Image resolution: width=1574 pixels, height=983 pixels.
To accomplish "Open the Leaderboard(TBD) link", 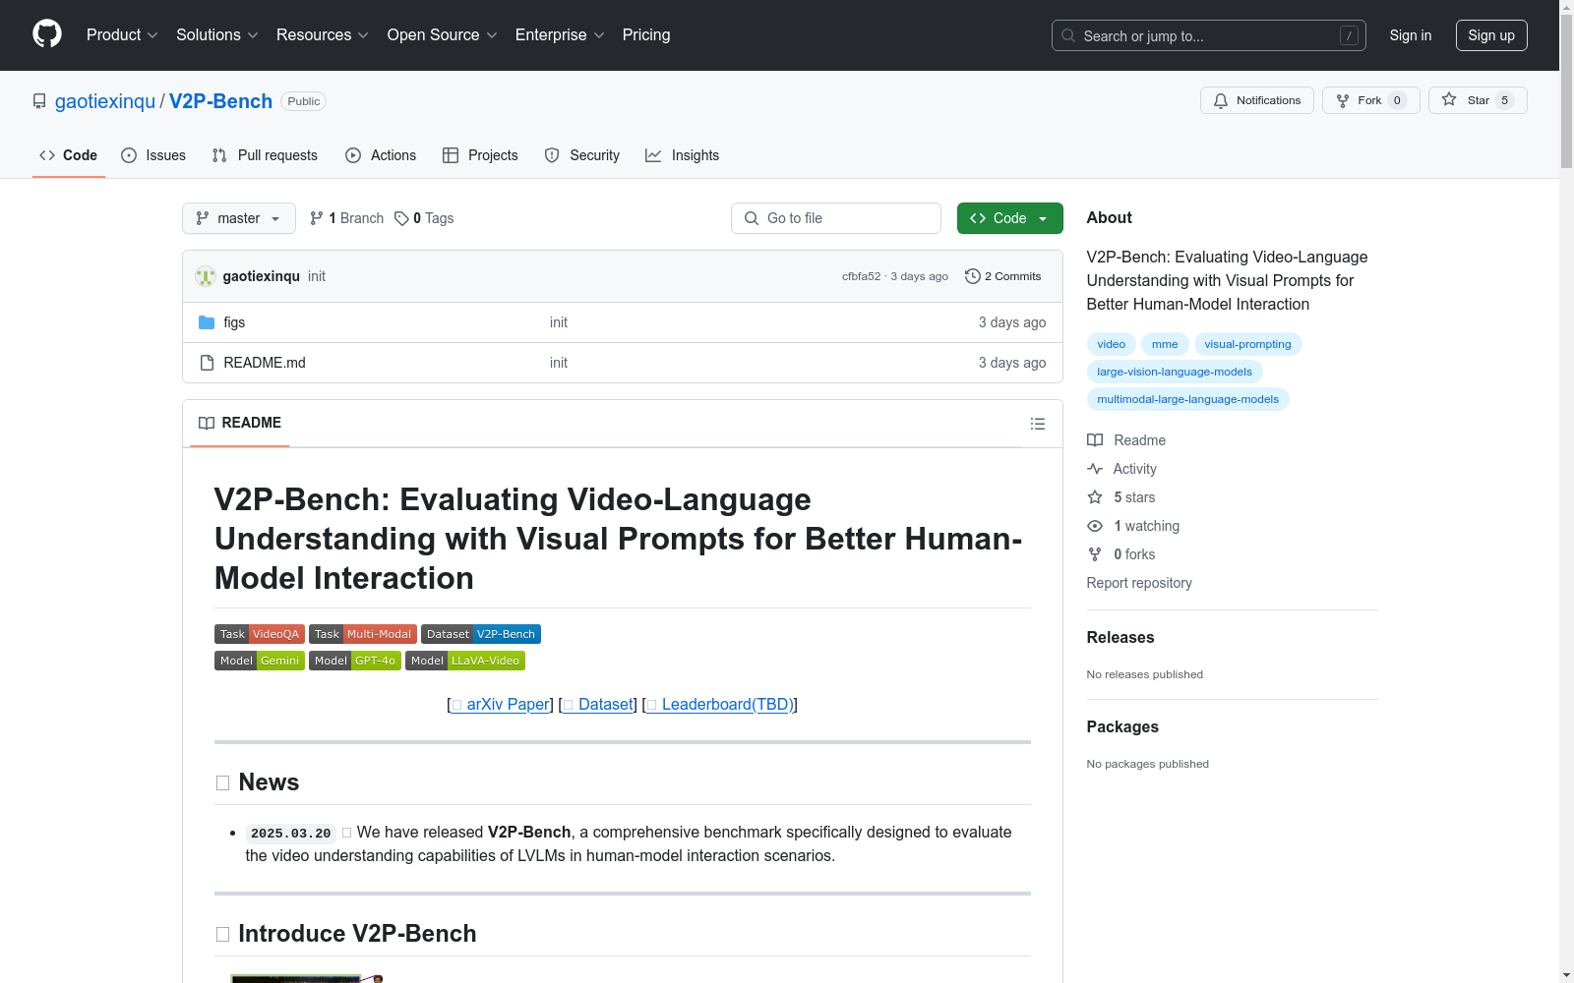I will (x=720, y=704).
